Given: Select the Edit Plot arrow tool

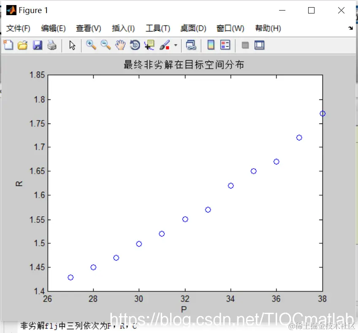Looking at the screenshot, I should click(72, 45).
